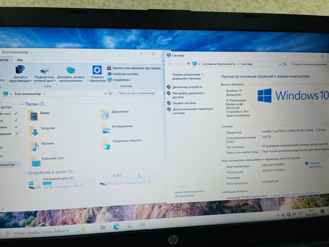Screen dimensions: 329x247
Task: Click Система и безопасность breadcrumb
Action: (218, 64)
